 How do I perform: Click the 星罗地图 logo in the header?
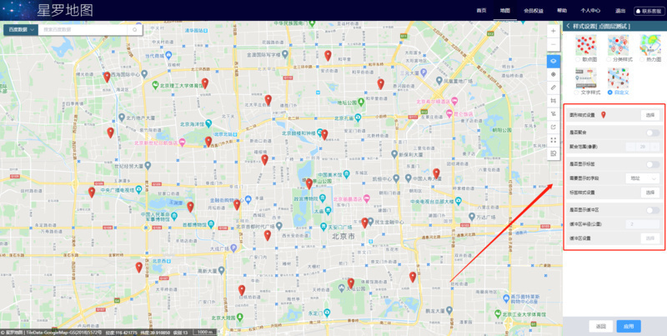point(65,10)
